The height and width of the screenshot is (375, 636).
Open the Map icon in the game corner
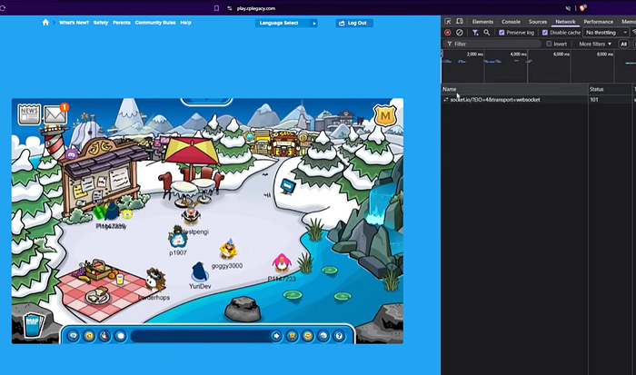[x=34, y=324]
